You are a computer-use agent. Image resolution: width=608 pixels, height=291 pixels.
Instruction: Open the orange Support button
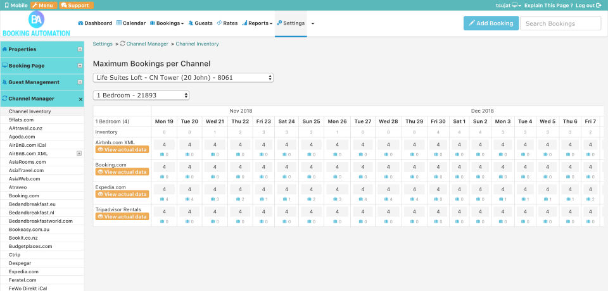point(75,5)
